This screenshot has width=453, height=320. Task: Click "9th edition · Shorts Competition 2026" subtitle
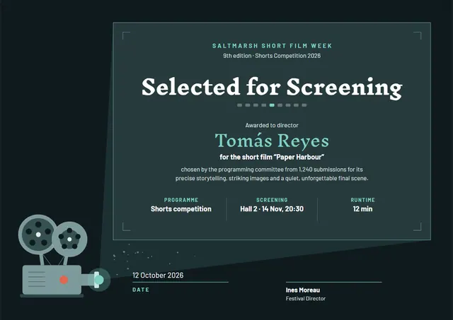(272, 56)
